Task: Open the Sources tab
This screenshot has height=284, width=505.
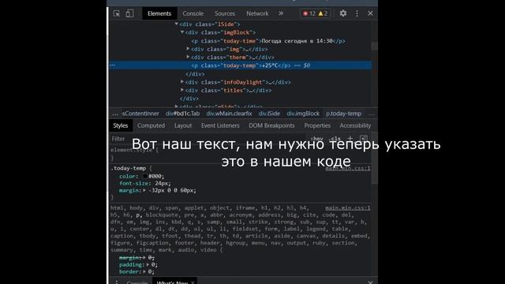Action: point(224,13)
